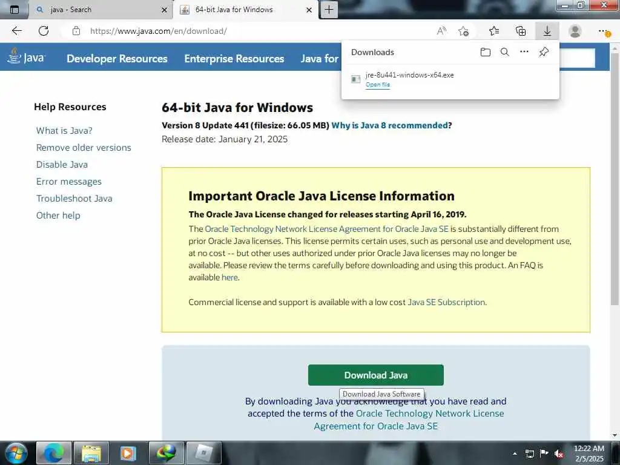Open Oracle Technology Network License Agreement link in yellow box
The image size is (620, 465).
326,229
